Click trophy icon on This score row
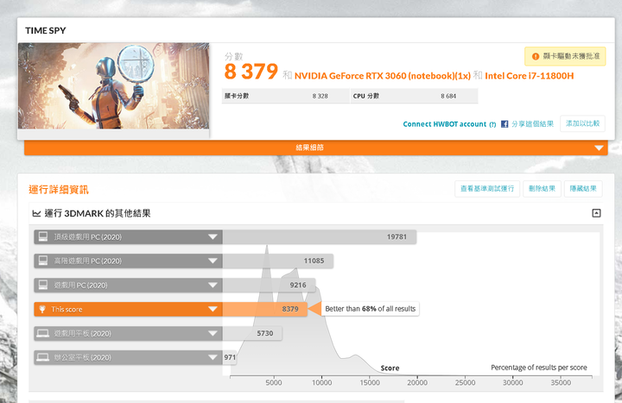622x403 pixels. 42,309
